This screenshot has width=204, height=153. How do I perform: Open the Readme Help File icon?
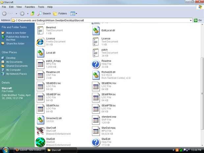[96, 64]
